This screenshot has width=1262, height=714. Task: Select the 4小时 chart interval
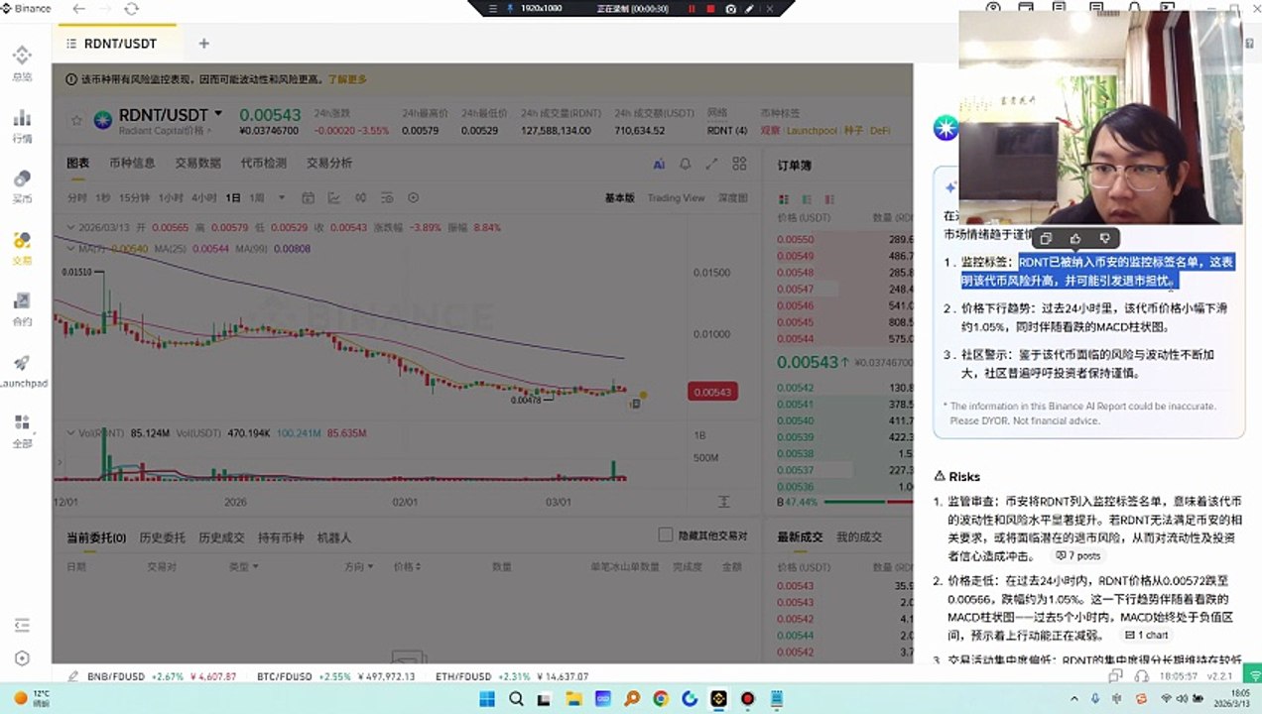click(203, 197)
